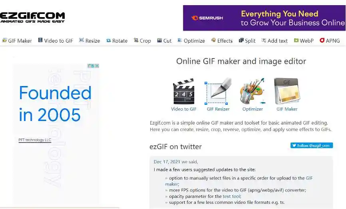Select Resize from the top menu
The image size is (346, 209).
(89, 41)
